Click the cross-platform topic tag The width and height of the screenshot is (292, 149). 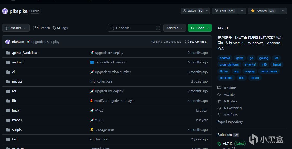pyautogui.click(x=229, y=65)
